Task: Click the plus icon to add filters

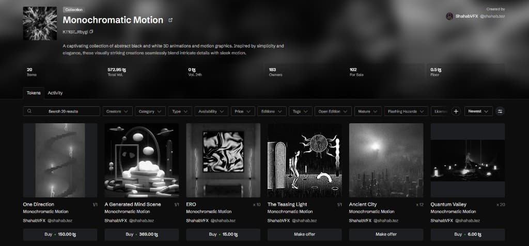Action: 456,111
